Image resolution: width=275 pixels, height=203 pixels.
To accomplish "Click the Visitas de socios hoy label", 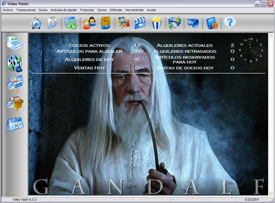I will coord(184,68).
